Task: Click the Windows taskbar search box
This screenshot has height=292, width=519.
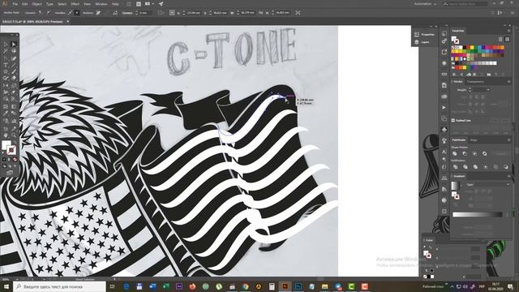Action: [x=59, y=286]
